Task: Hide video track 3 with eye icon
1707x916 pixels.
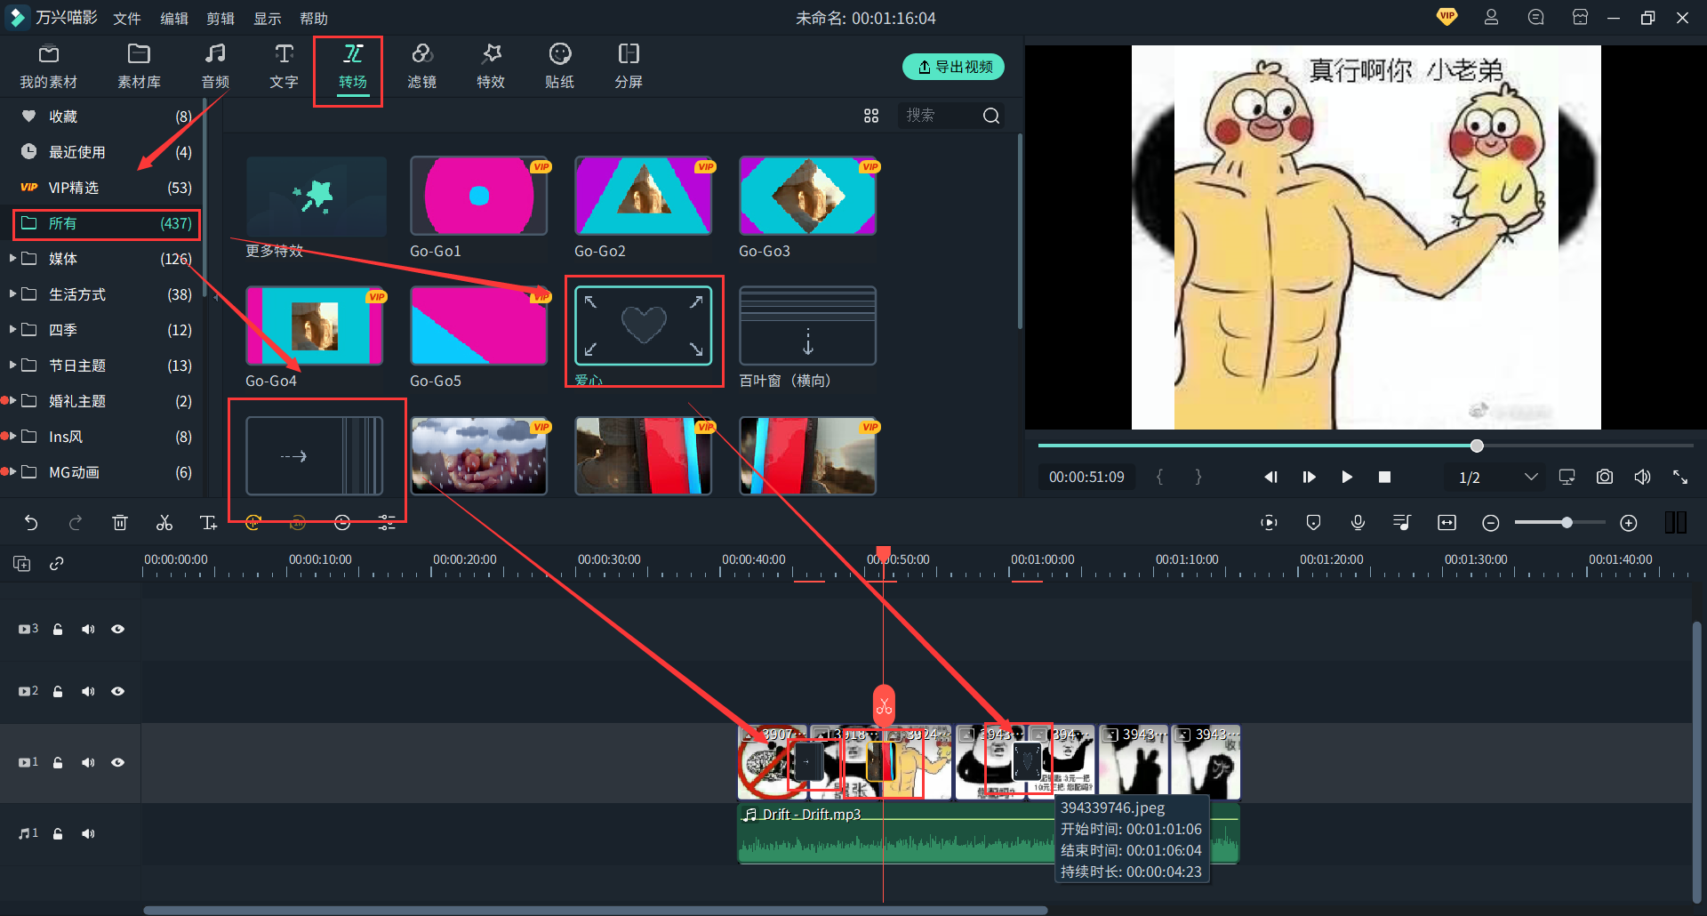Action: coord(117,629)
